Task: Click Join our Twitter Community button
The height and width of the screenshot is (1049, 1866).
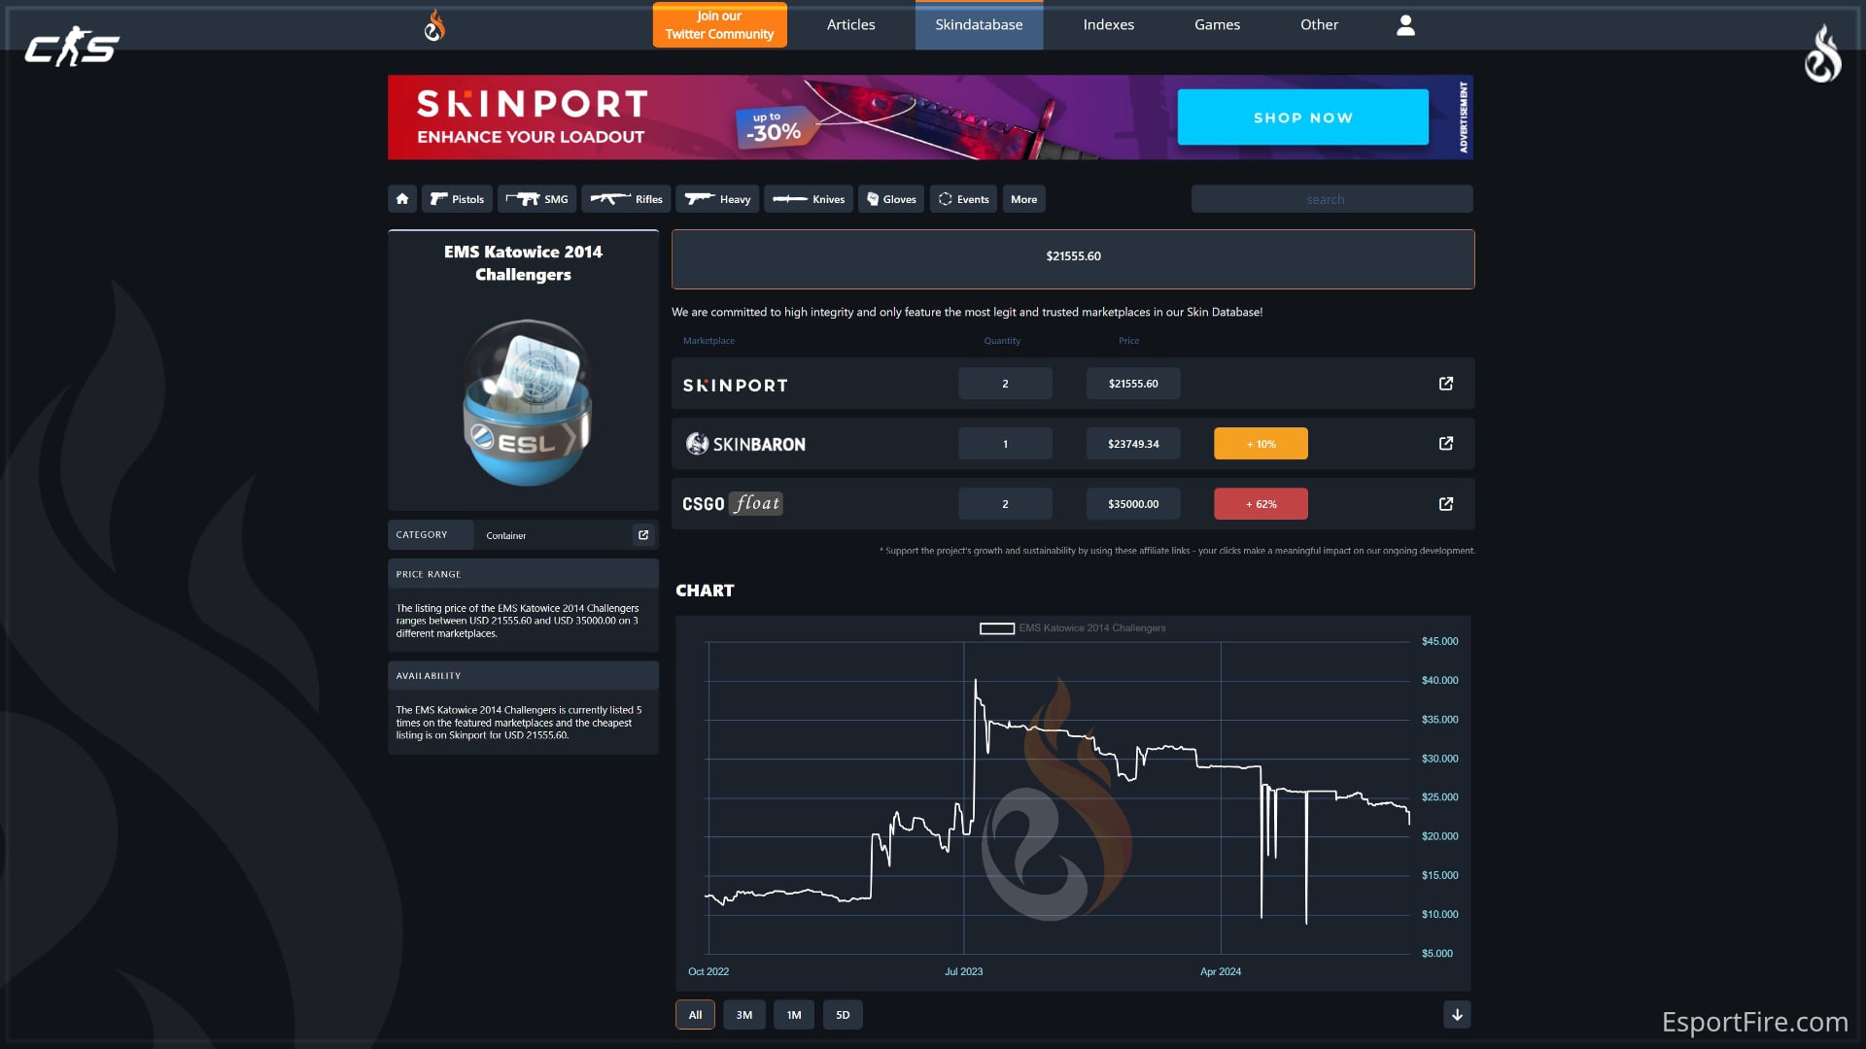Action: pos(720,25)
